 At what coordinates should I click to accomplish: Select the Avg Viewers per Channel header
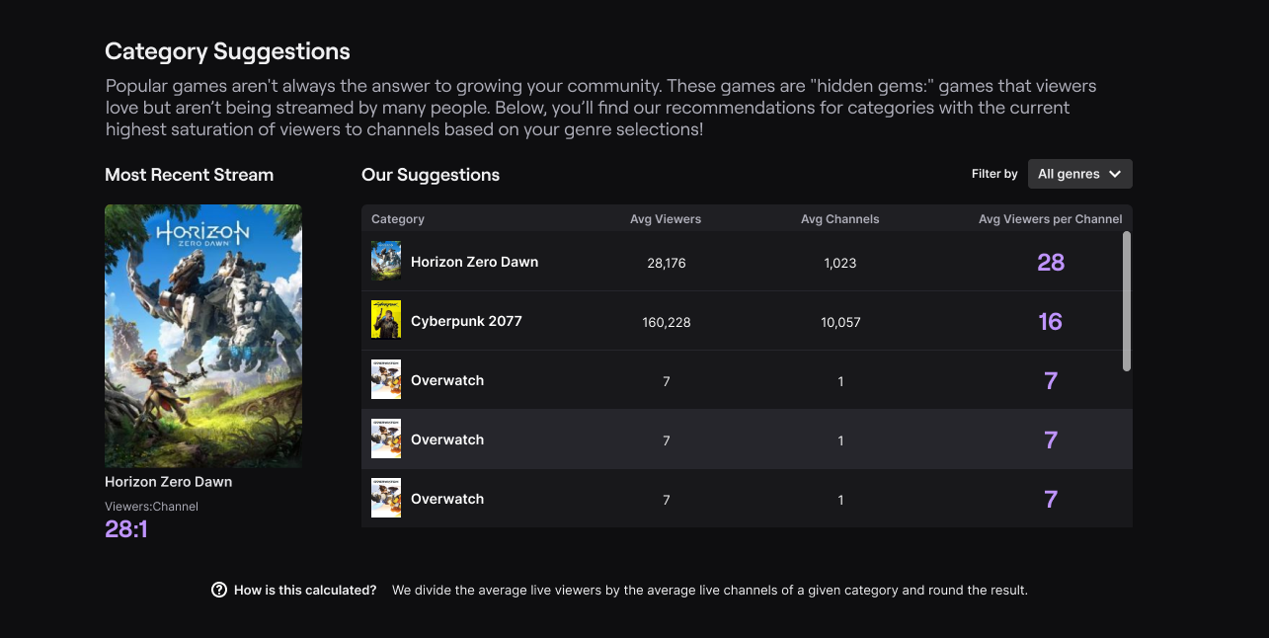(1050, 218)
